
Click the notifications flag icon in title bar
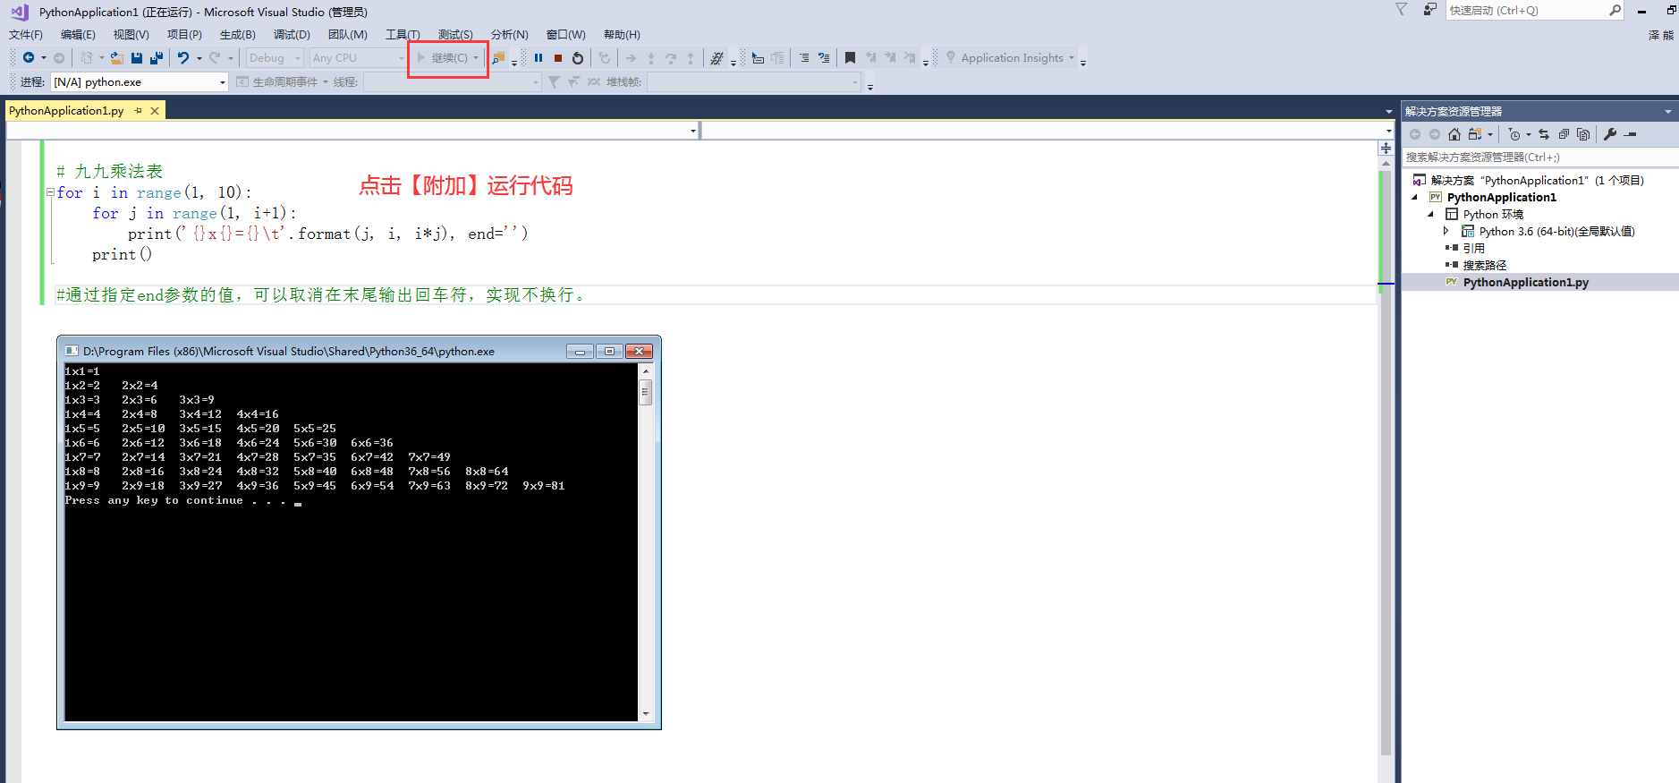(1402, 10)
